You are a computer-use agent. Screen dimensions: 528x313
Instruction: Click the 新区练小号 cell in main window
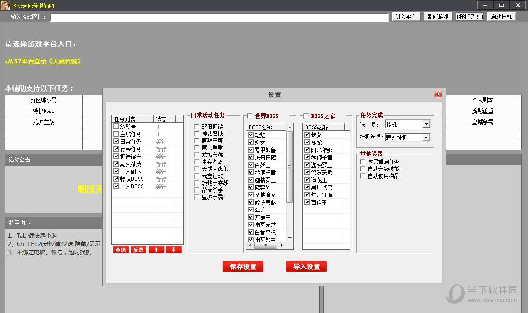coord(44,101)
